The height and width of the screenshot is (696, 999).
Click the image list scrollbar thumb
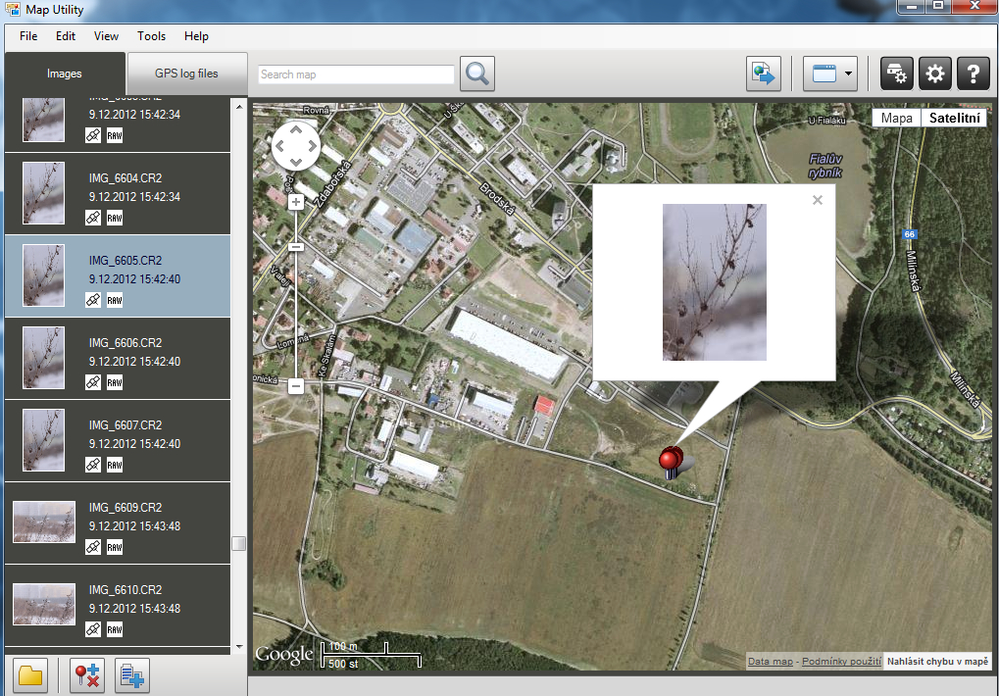239,543
